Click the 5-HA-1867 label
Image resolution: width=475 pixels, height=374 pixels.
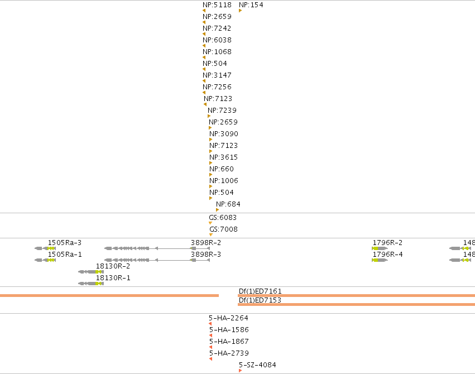[x=229, y=342]
